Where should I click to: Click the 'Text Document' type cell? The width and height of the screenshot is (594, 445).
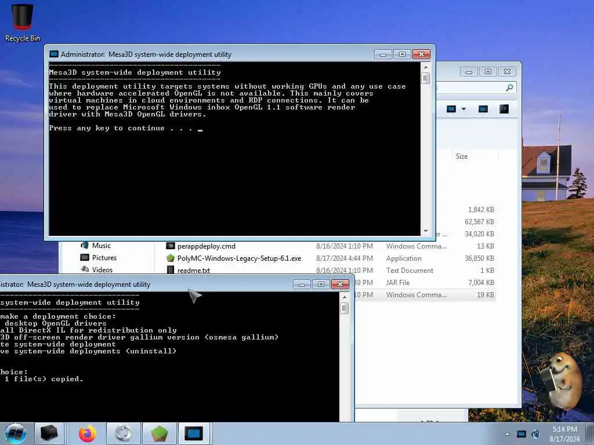click(x=410, y=271)
